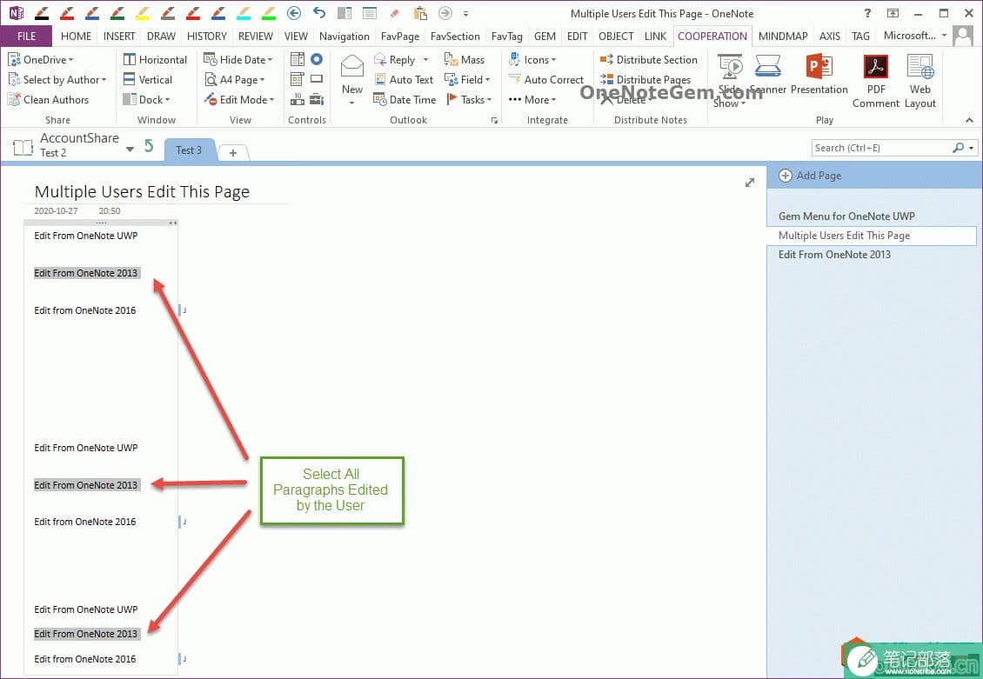Click the Dock to Desktop icon
This screenshot has width=983, height=679.
point(344,12)
